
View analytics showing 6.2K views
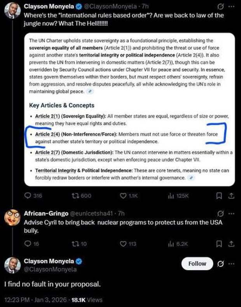click(170, 244)
